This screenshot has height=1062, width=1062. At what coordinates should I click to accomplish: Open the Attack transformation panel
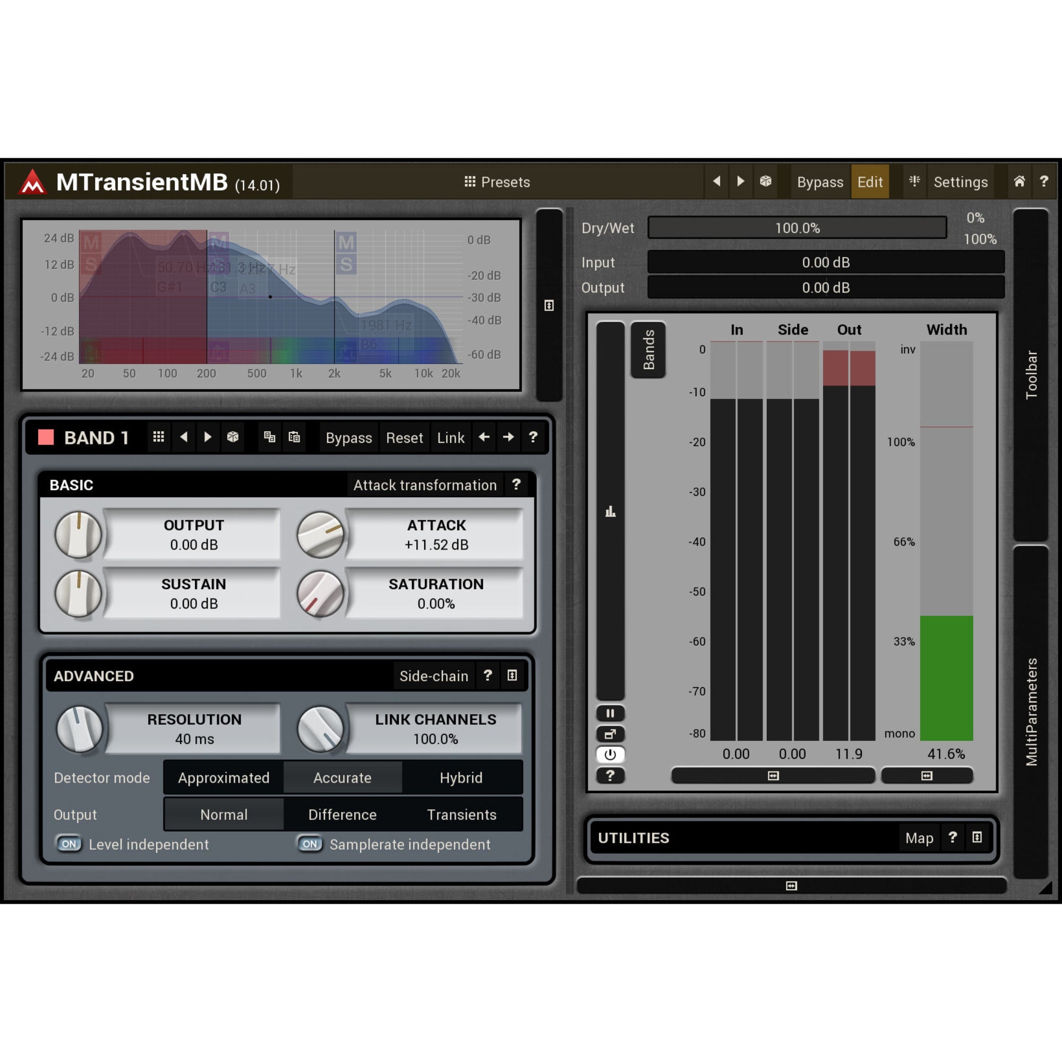(x=425, y=485)
